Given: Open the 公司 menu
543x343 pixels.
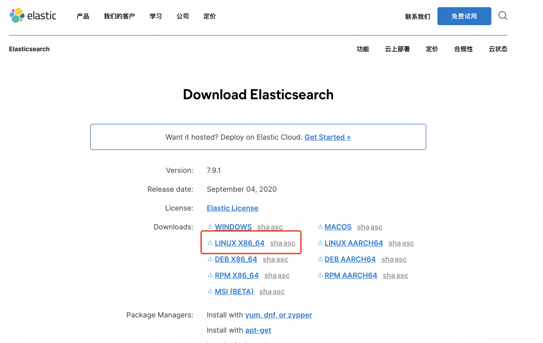Looking at the screenshot, I should pos(183,16).
